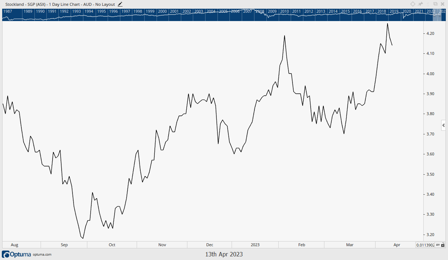Expand the side panel using the left arrow
Screen dimensions: 448x260
(x=443, y=125)
